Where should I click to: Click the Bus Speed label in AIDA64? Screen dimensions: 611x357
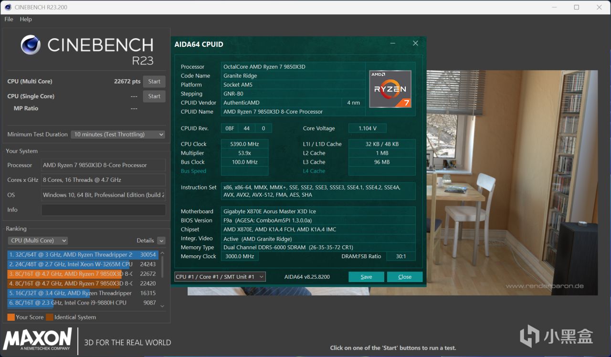pos(193,171)
